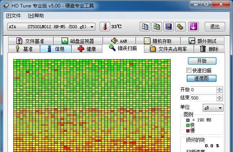Open the 单位 gB dropdown
Viewport: 233px width, 152px height.
tap(213, 108)
